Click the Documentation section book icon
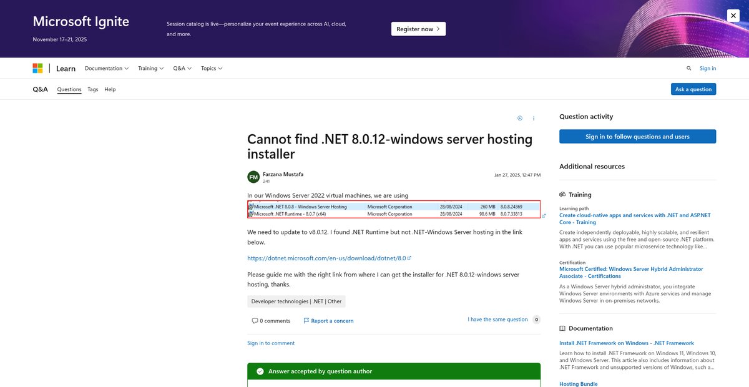Image resolution: width=749 pixels, height=387 pixels. (562, 328)
